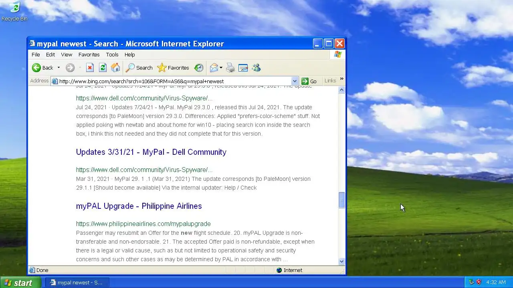
Task: Click the 4:32 AM system clock
Action: [496, 282]
